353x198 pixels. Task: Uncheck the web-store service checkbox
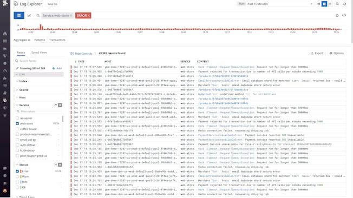click(x=17, y=123)
